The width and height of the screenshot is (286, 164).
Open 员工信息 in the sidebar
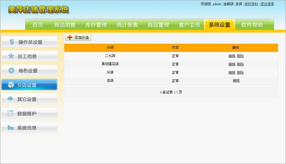pos(29,56)
